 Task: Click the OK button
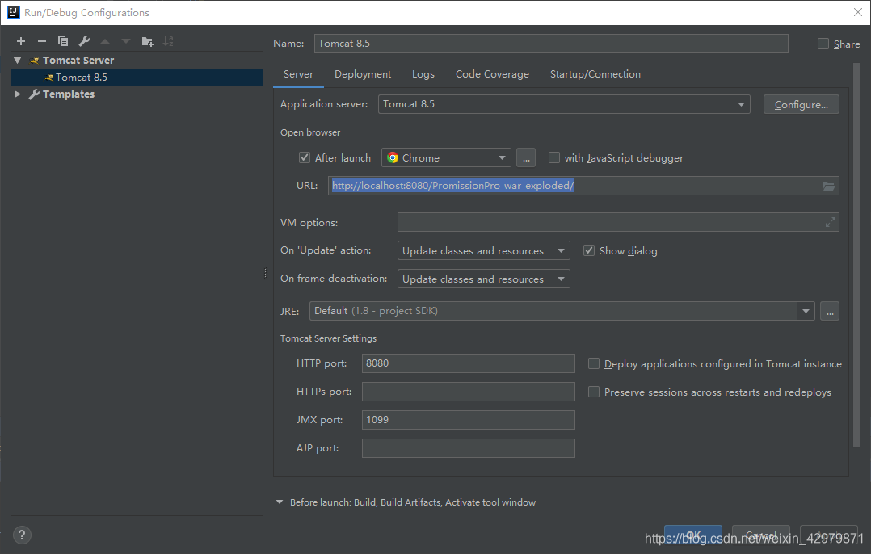pos(693,535)
